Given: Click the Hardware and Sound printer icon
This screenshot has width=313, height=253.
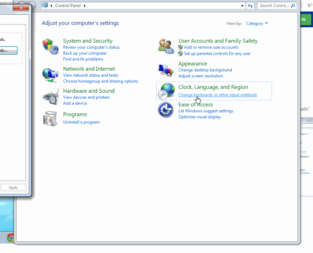Looking at the screenshot, I should [x=50, y=97].
